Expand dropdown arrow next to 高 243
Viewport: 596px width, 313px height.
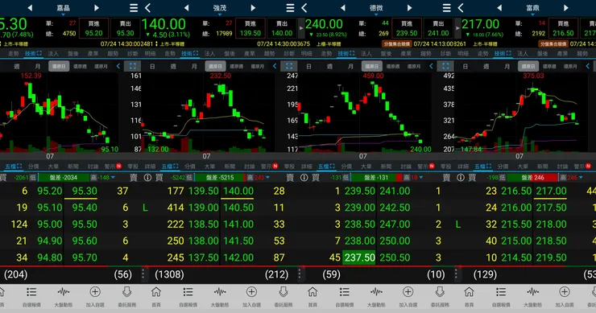tap(268, 177)
